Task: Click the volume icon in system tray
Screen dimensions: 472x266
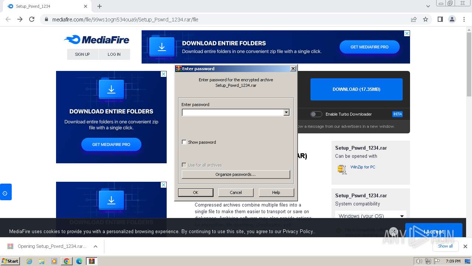Action: (419, 261)
